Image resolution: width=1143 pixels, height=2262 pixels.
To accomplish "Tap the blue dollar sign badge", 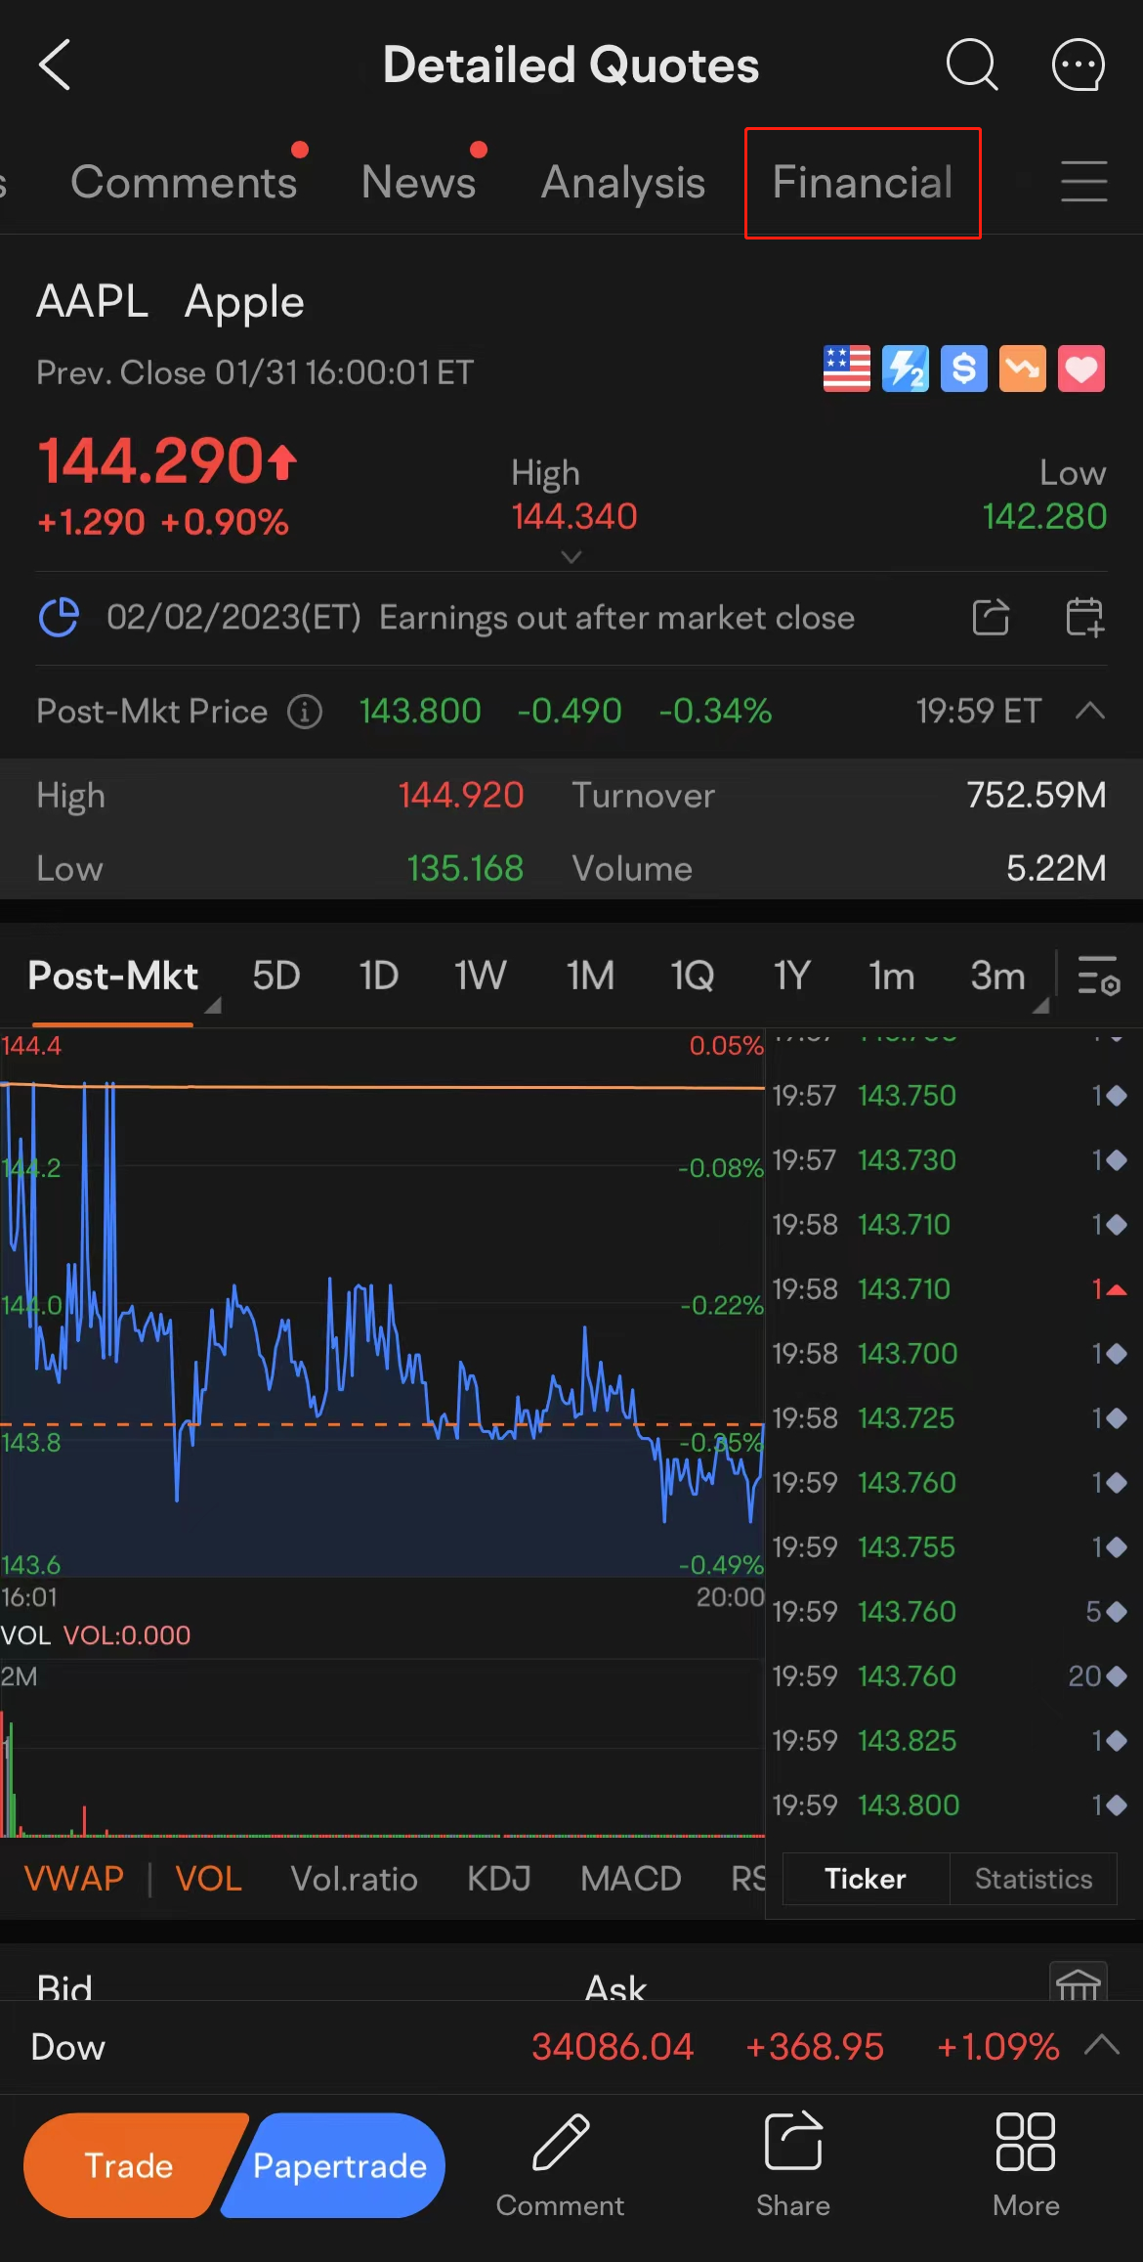I will [x=964, y=369].
